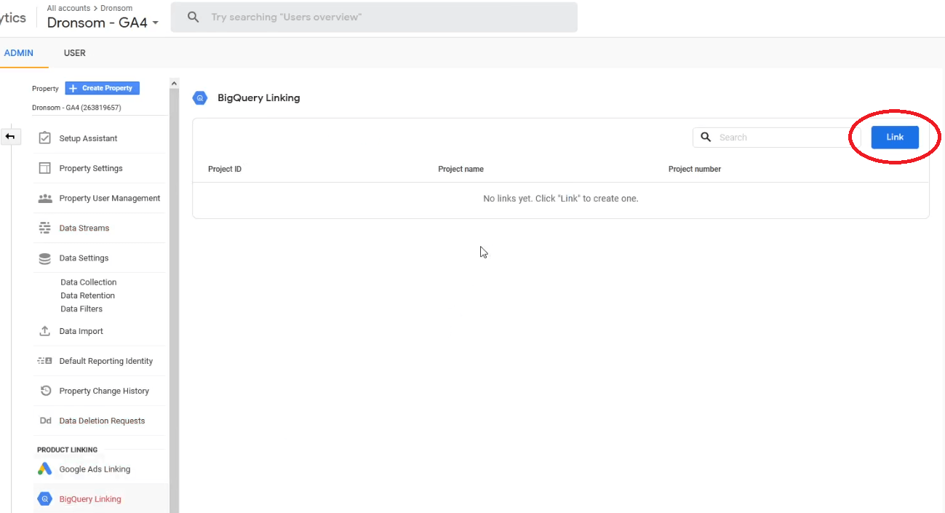Click the PRODUCT LINKING section heading
This screenshot has height=513, width=945.
67,450
